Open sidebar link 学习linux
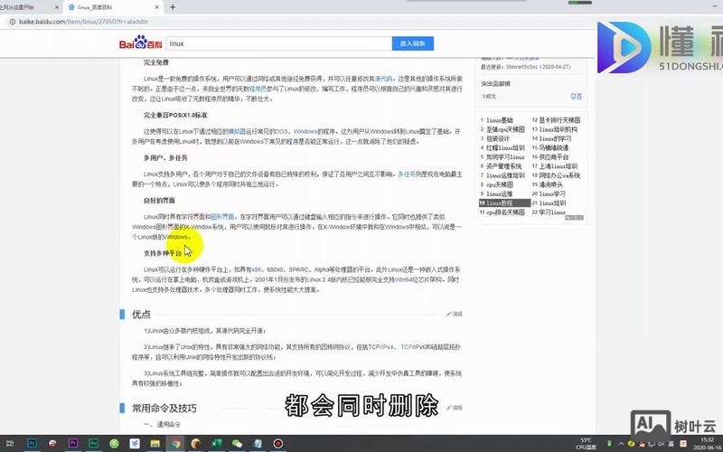The width and height of the screenshot is (723, 452). click(552, 212)
